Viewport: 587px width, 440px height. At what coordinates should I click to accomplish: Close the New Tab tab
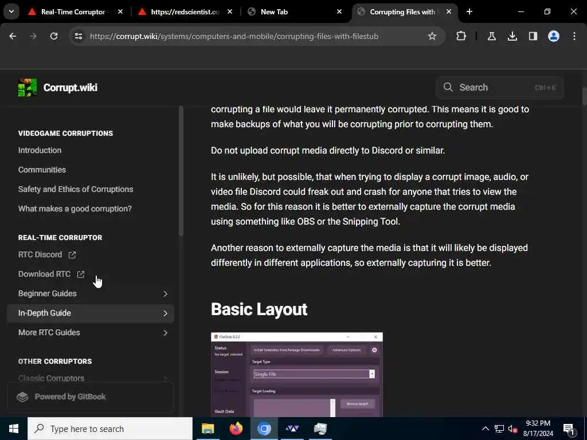339,12
